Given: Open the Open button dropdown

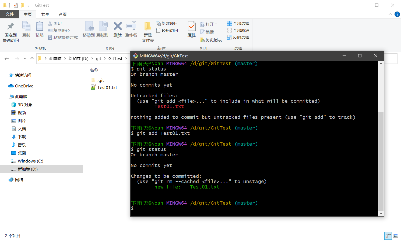Looking at the screenshot, I should point(216,24).
